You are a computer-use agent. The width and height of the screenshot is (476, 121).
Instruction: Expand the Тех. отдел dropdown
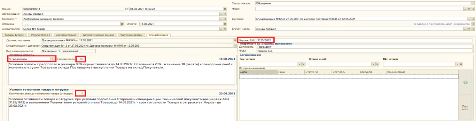(x=300, y=64)
